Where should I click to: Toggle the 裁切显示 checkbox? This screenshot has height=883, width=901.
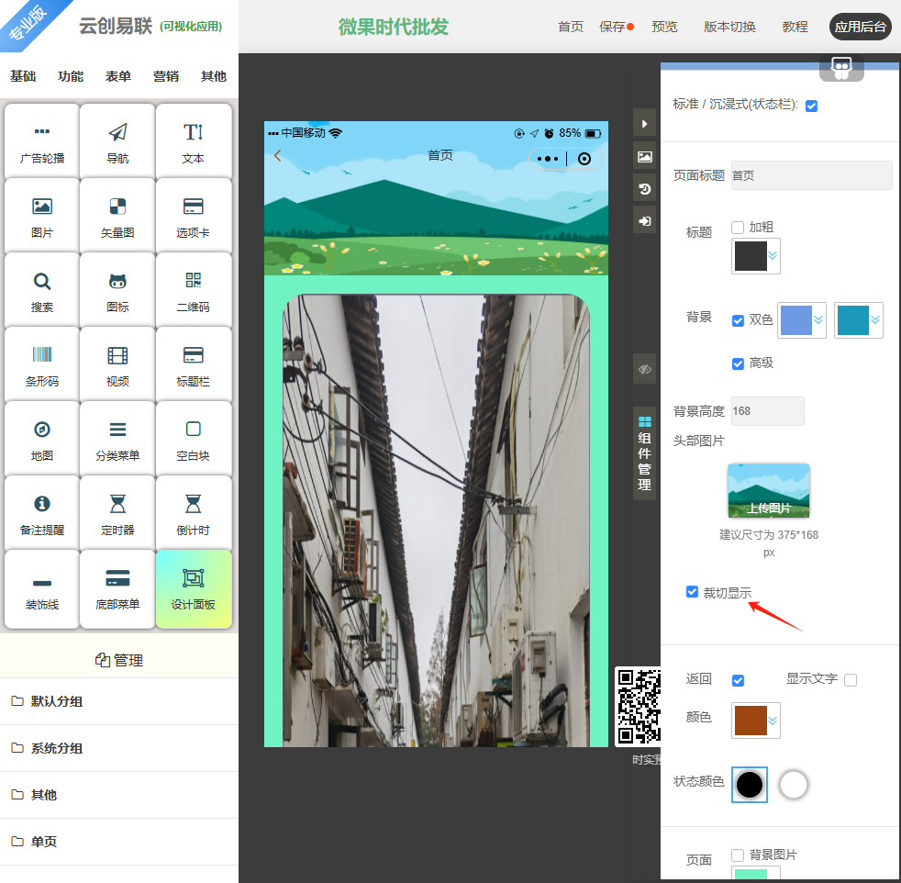693,592
